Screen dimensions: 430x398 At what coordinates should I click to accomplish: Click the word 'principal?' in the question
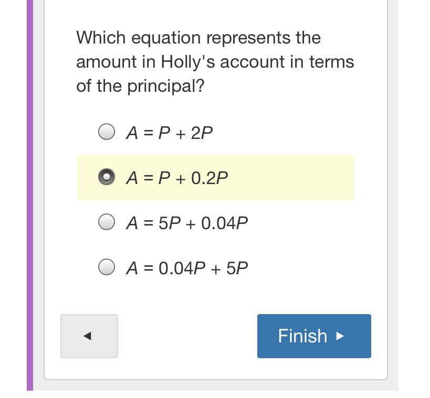click(x=166, y=86)
